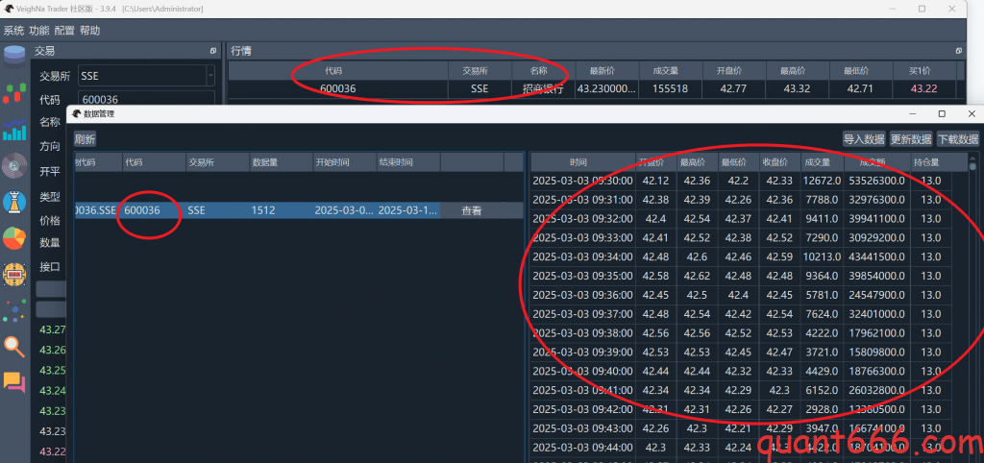Click the 时间 column header in bar data table

pos(581,162)
